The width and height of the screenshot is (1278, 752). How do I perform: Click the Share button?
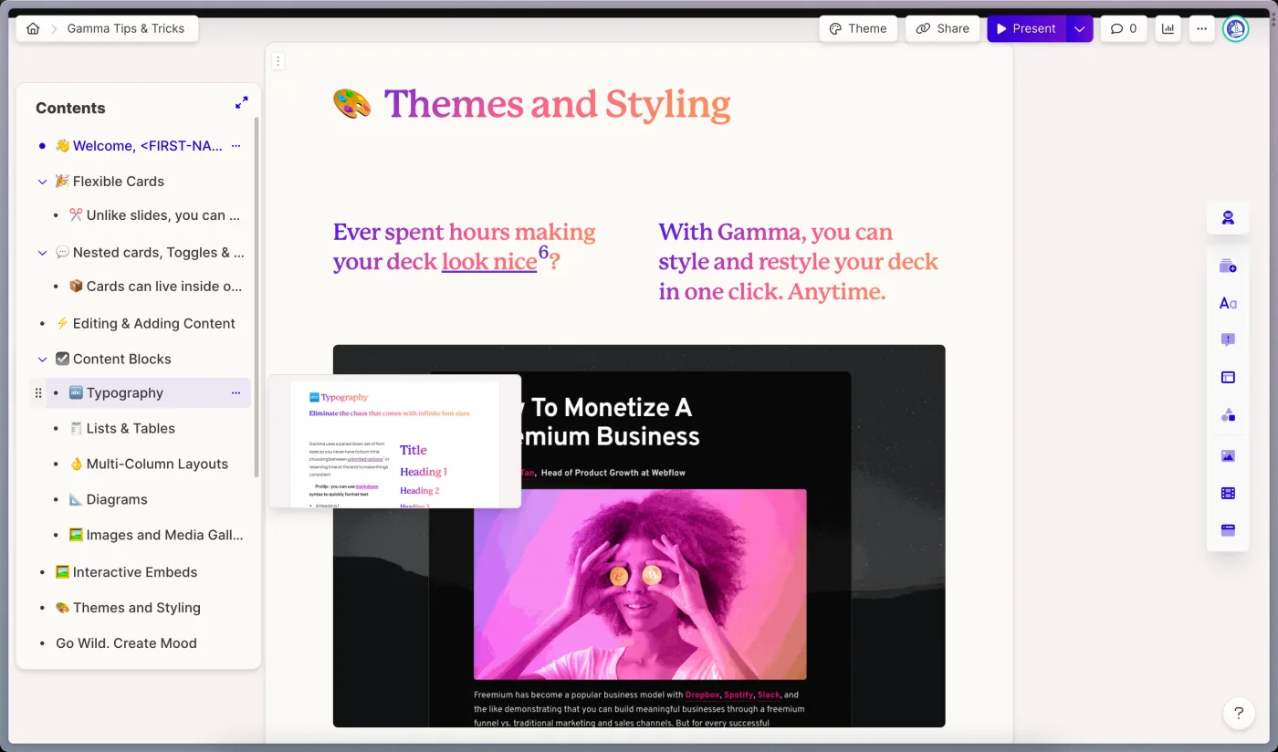[x=943, y=28]
